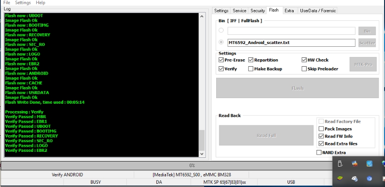Switch to the Security tab

click(x=257, y=11)
